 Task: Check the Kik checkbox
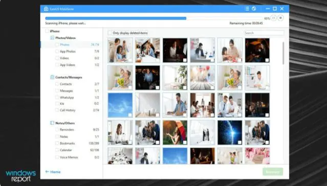(57, 103)
